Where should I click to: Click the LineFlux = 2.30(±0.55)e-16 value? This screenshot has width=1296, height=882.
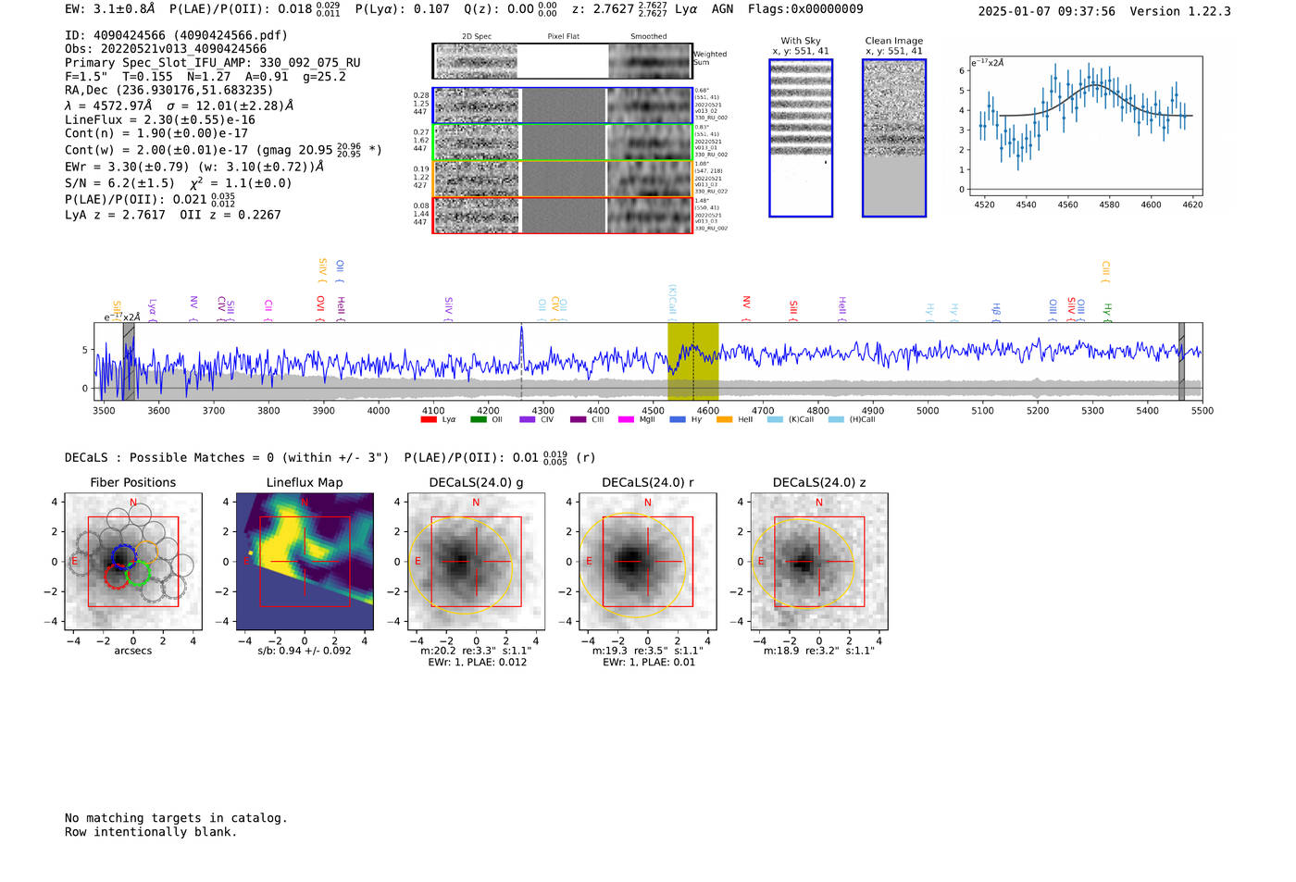point(160,119)
